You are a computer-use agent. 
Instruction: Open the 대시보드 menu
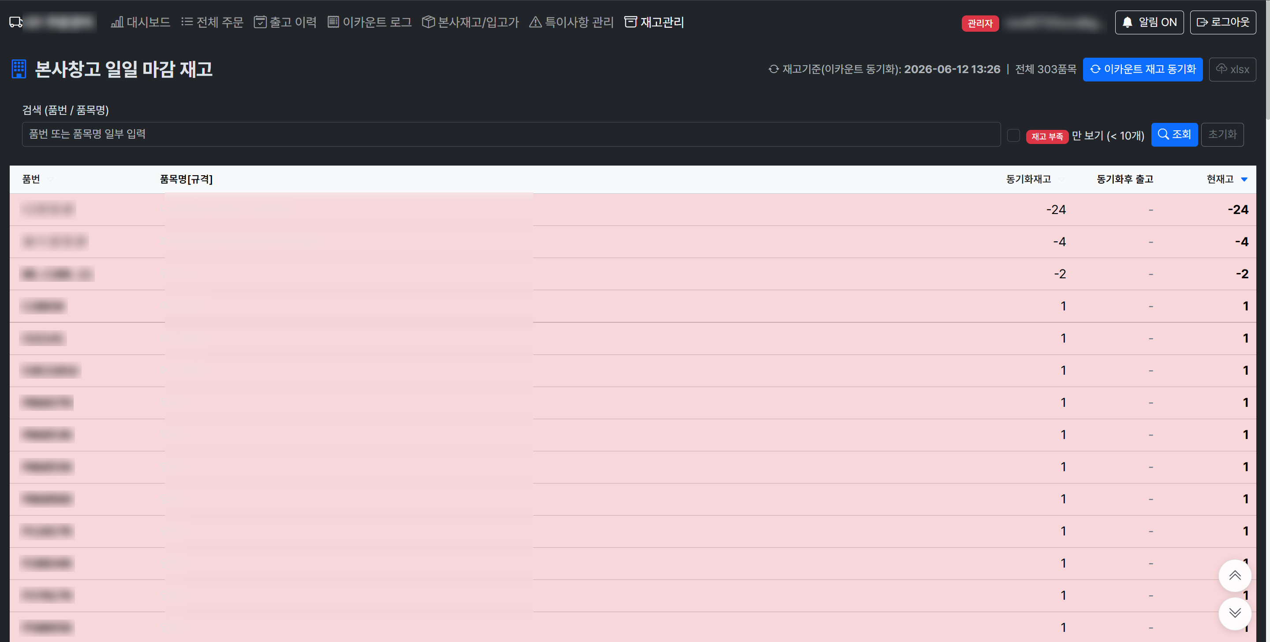pyautogui.click(x=141, y=22)
